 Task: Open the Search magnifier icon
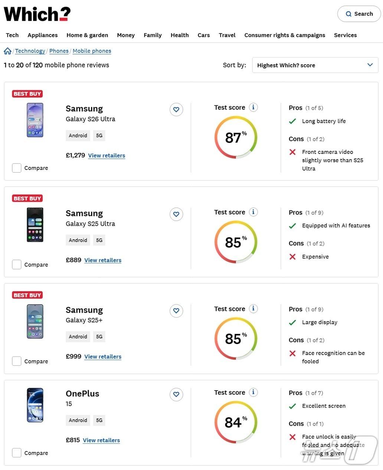click(349, 14)
